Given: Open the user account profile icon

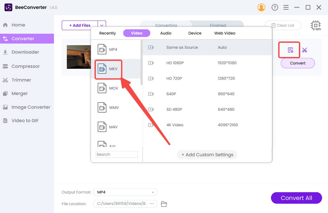Looking at the screenshot, I should (x=261, y=7).
